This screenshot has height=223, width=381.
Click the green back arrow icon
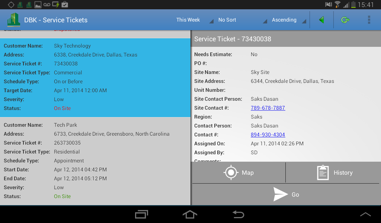[x=321, y=20]
